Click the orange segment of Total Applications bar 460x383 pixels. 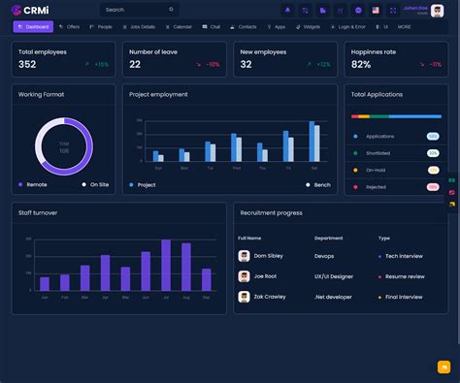[364, 116]
